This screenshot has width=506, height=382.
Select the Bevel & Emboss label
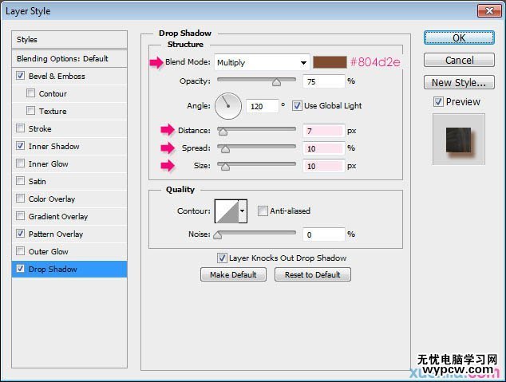click(x=57, y=76)
